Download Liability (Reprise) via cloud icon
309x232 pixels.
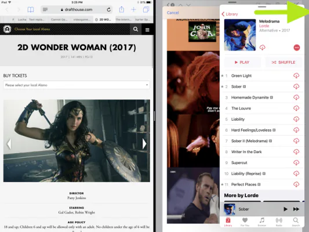coord(296,173)
